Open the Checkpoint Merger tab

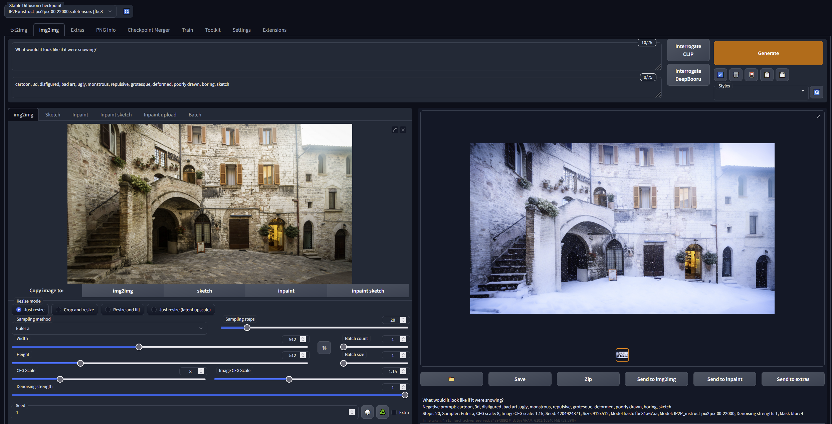point(149,30)
